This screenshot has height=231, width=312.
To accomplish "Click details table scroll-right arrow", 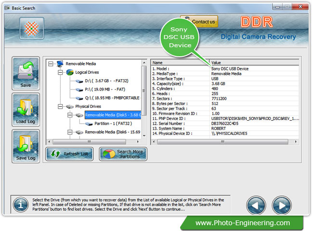I will coord(296,141).
